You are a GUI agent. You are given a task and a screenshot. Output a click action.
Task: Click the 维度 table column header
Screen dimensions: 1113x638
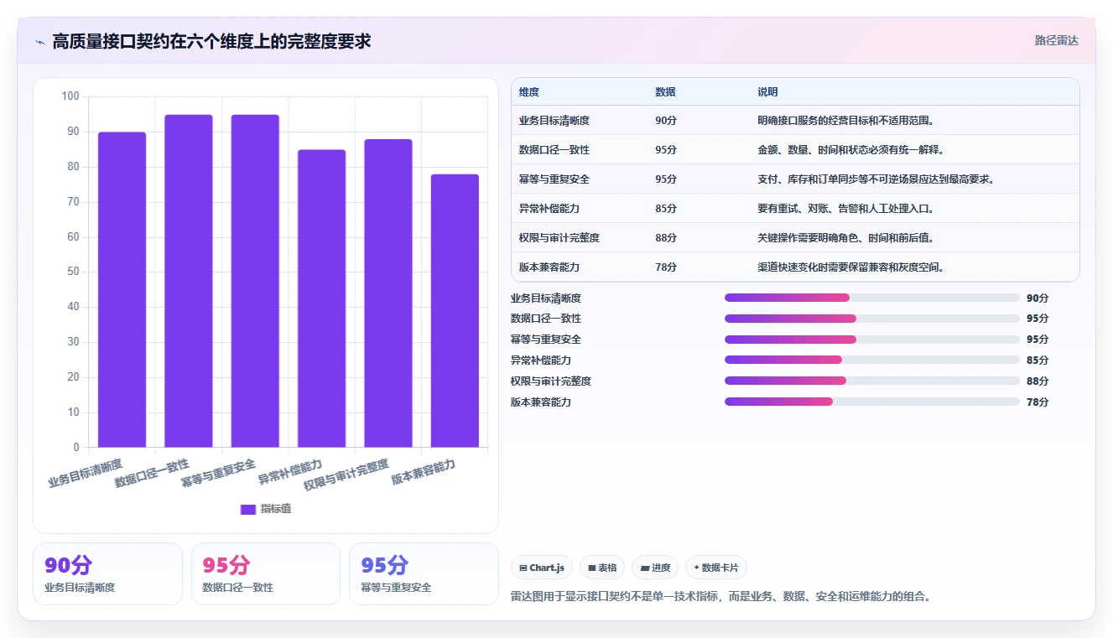click(x=529, y=91)
